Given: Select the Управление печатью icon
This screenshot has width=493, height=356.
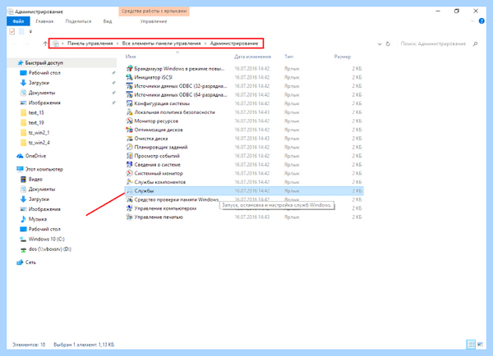Looking at the screenshot, I should 129,217.
